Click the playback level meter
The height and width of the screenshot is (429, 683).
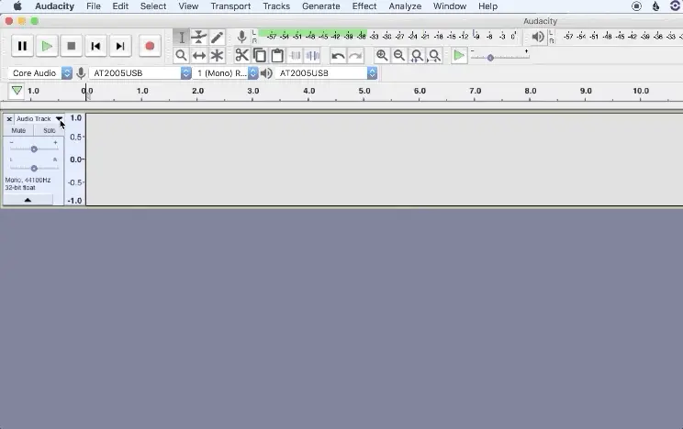click(619, 36)
